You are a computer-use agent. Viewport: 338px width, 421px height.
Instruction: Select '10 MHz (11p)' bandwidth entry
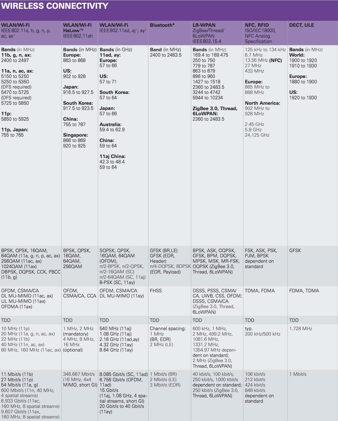(x=15, y=329)
